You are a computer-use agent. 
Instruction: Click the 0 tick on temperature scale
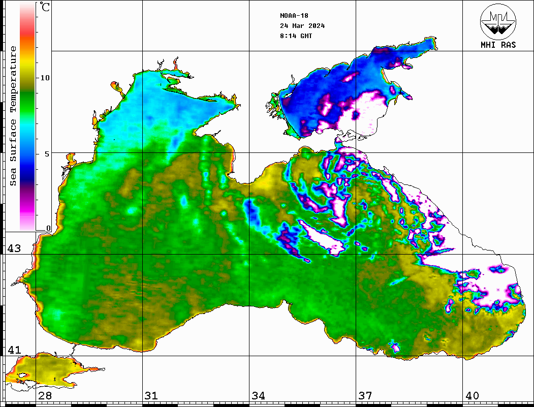click(48, 228)
